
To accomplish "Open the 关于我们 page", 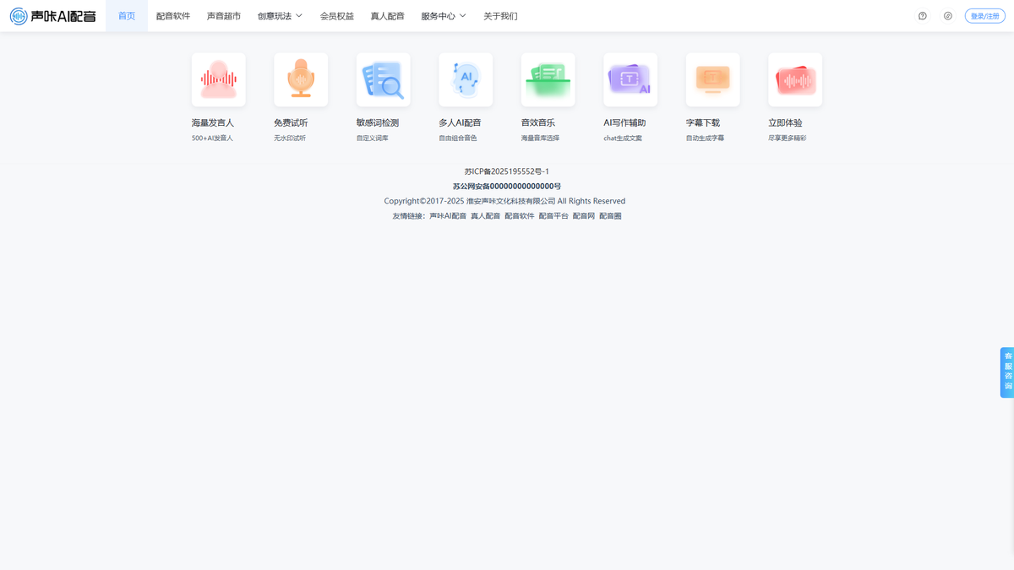I will [500, 16].
